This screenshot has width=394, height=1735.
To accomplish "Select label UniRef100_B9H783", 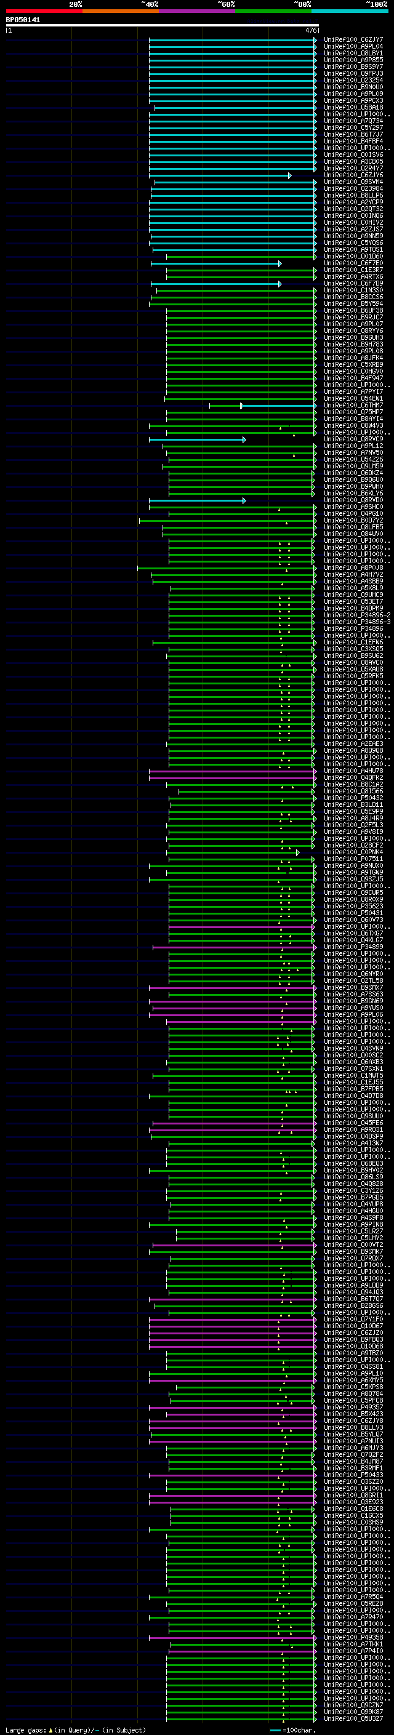I will pyautogui.click(x=353, y=344).
